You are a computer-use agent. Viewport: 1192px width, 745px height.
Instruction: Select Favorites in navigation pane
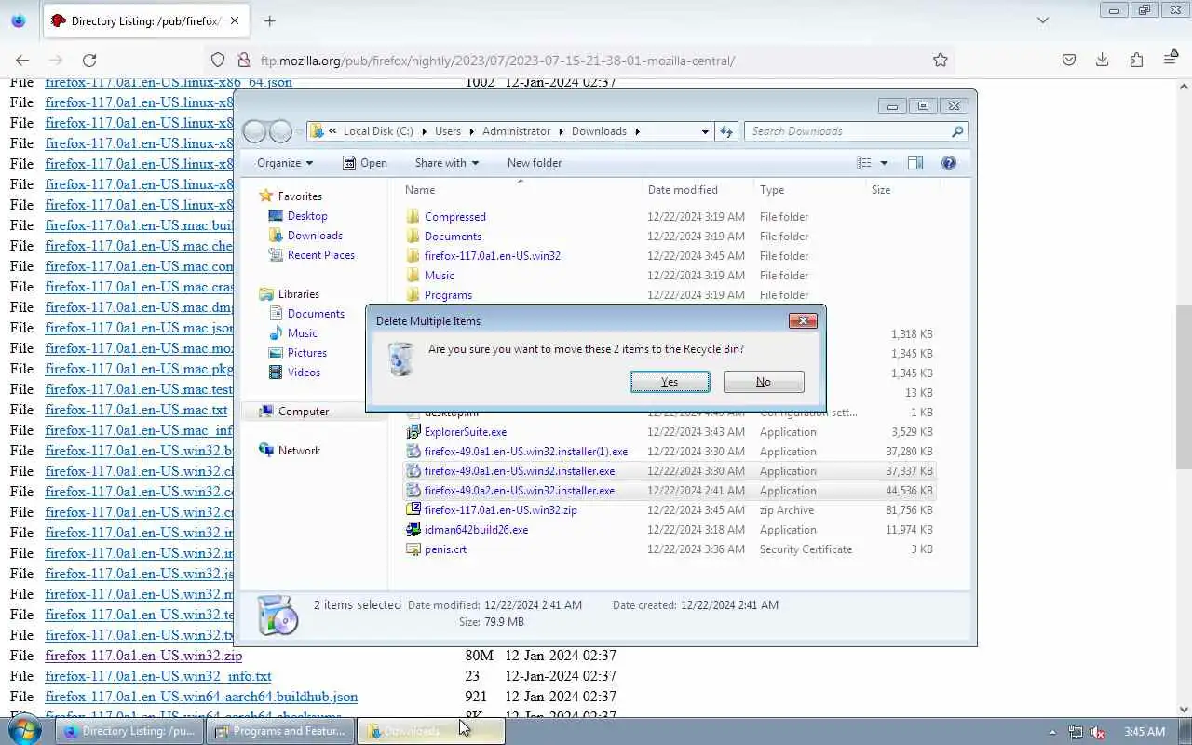[x=300, y=196]
